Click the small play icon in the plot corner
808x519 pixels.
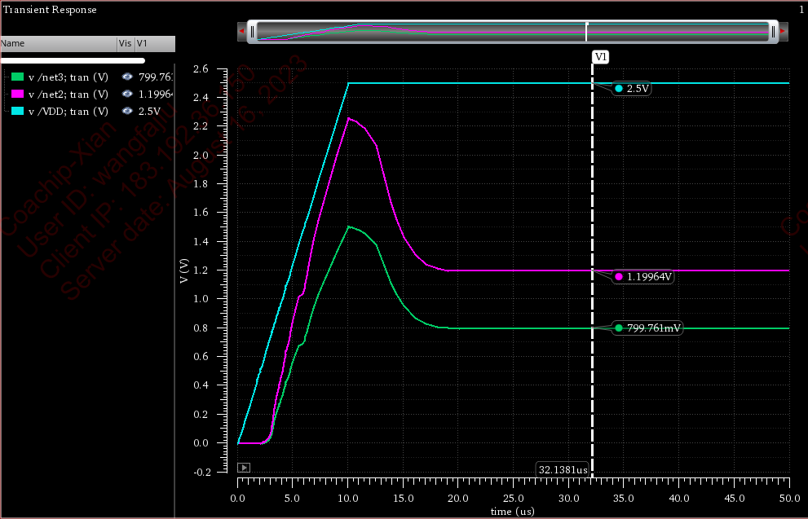pyautogui.click(x=244, y=468)
